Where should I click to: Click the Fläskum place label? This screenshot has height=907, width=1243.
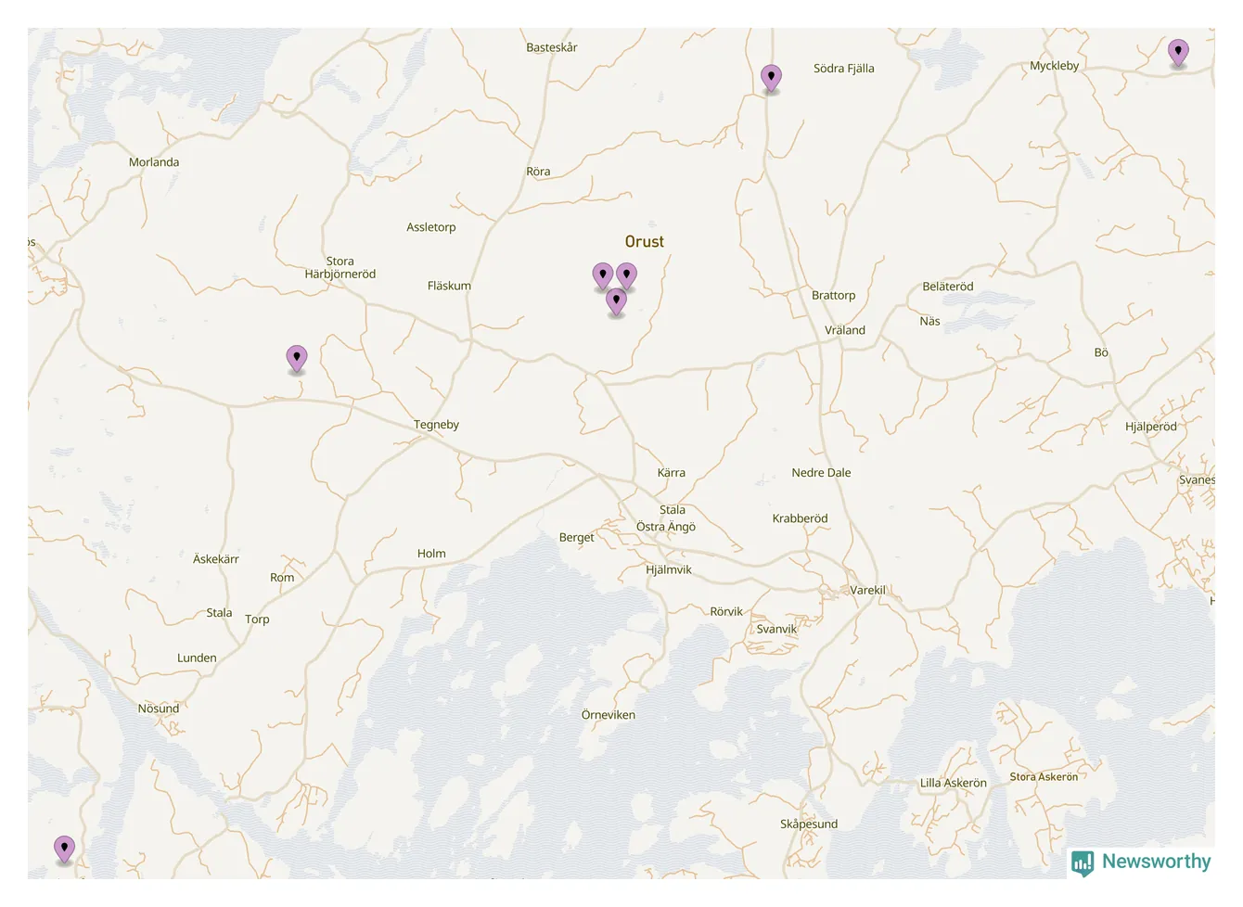coord(449,286)
